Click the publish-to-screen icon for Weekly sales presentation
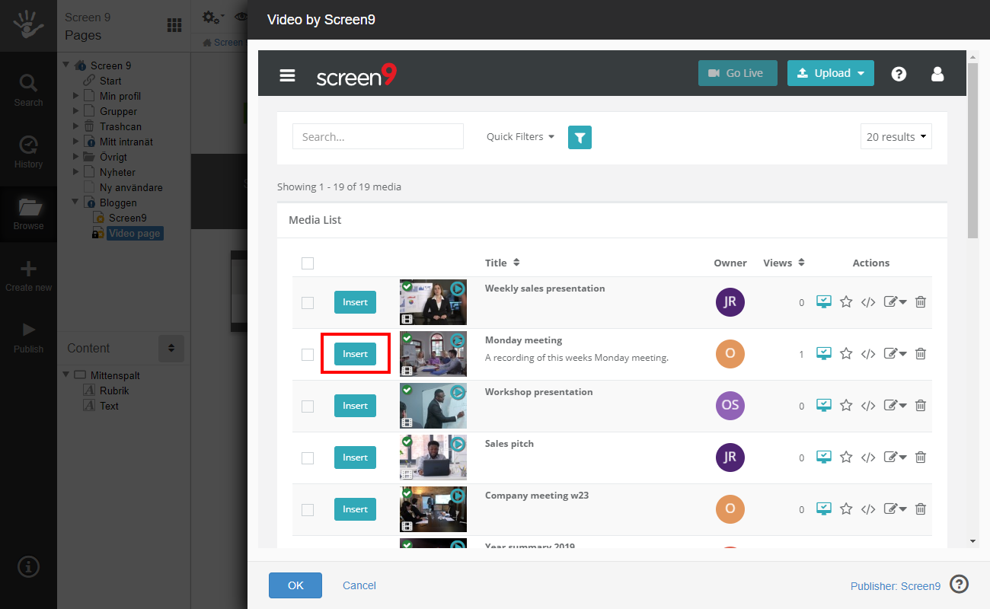 823,301
